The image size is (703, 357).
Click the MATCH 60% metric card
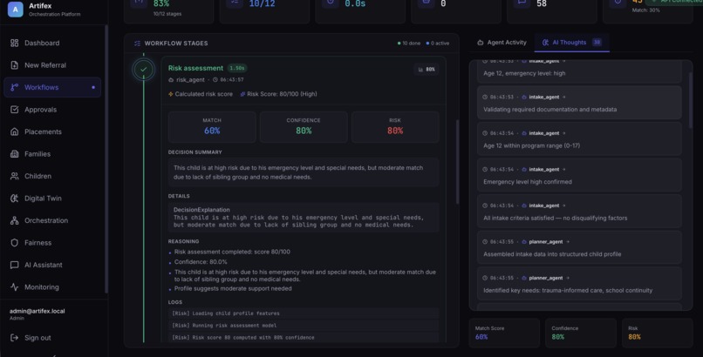click(x=212, y=127)
